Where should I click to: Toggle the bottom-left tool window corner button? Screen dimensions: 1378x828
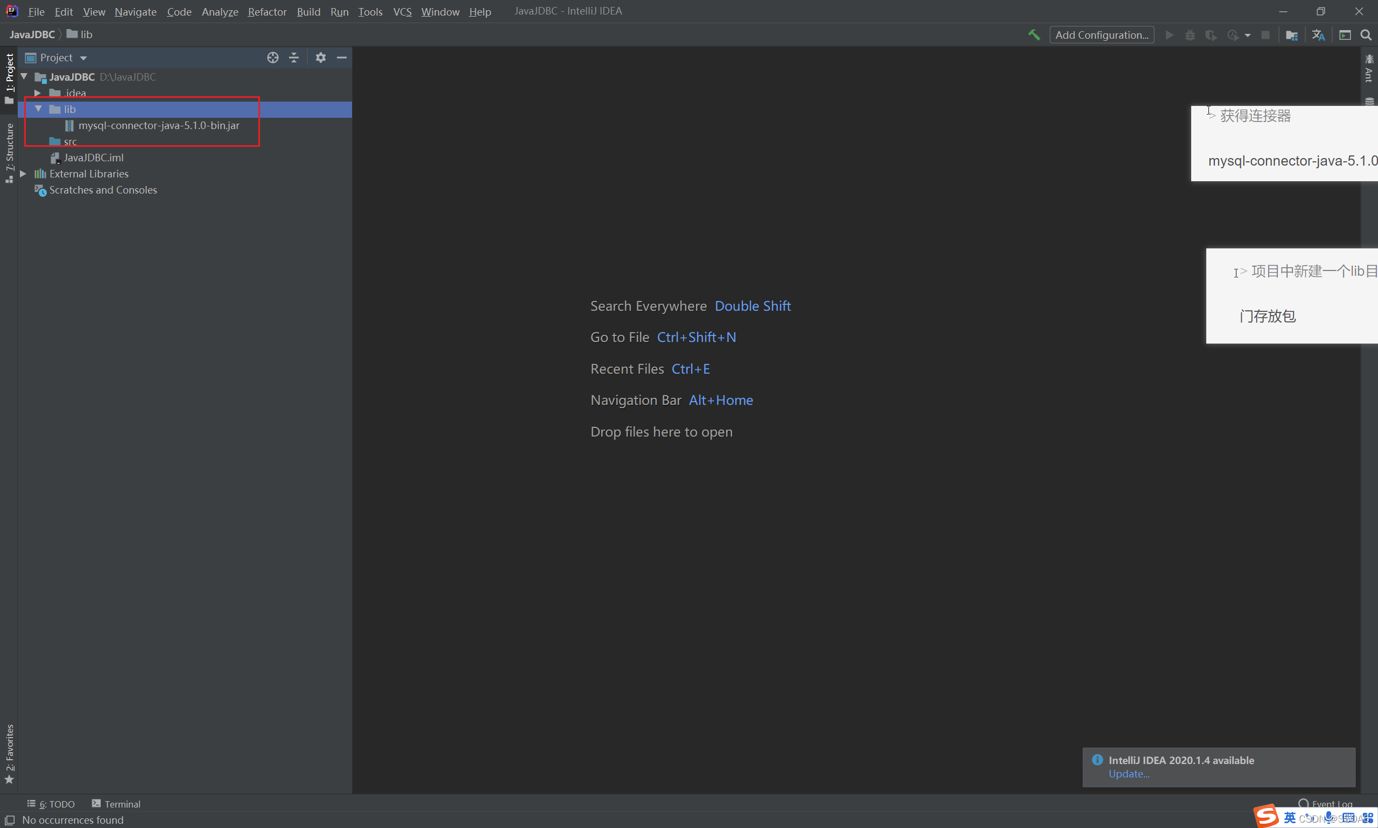(9, 819)
